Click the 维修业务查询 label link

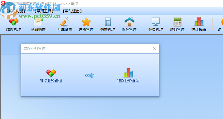(x=128, y=81)
